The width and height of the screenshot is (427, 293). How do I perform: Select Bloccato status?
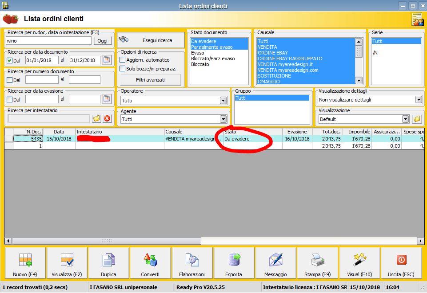click(x=219, y=64)
